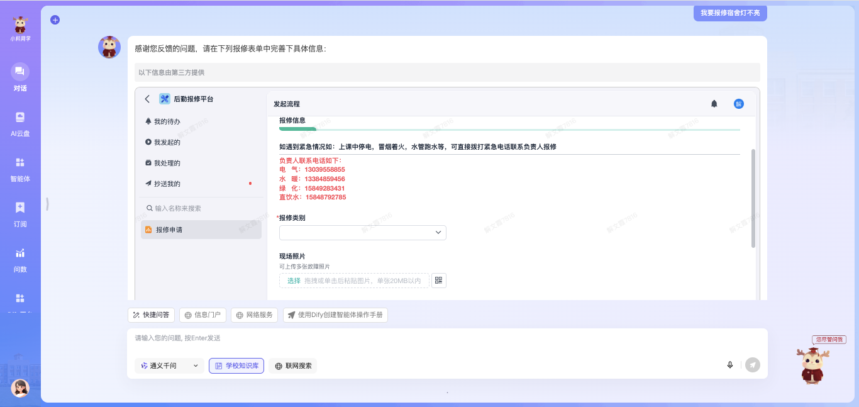
Task: Click the send message arrow icon
Action: 752,365
